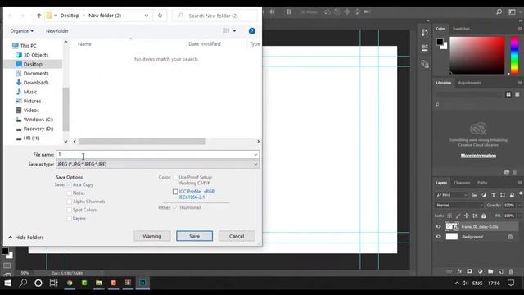Collapse folders with Hide Folders

tap(26, 237)
